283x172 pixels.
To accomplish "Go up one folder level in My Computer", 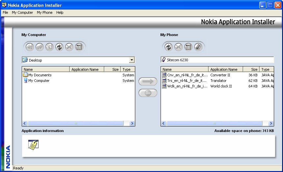I will [x=49, y=47].
